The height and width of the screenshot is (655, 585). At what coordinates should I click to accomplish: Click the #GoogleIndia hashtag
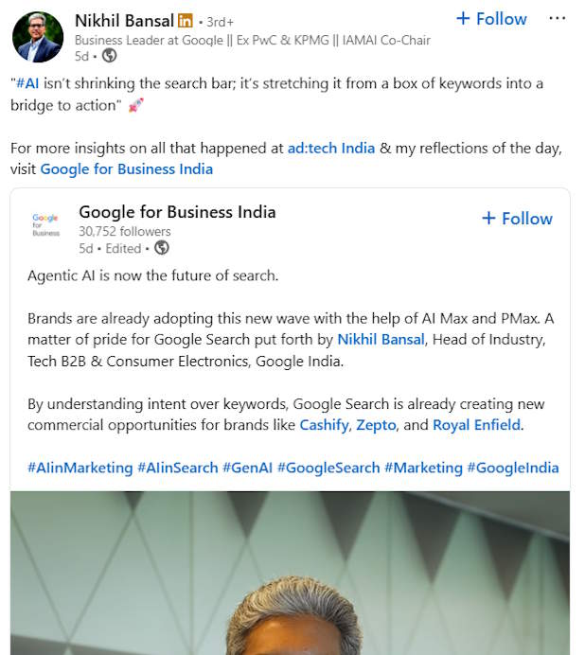513,468
